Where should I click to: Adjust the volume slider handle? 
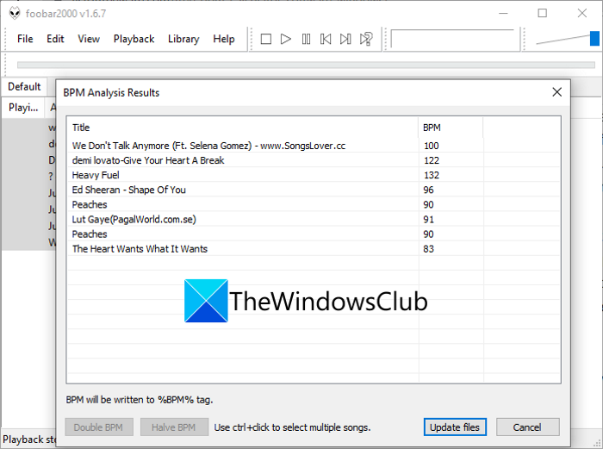594,39
